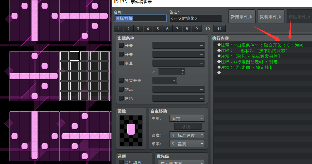Click the 复制事件页 button
312x164 pixels.
(271, 17)
